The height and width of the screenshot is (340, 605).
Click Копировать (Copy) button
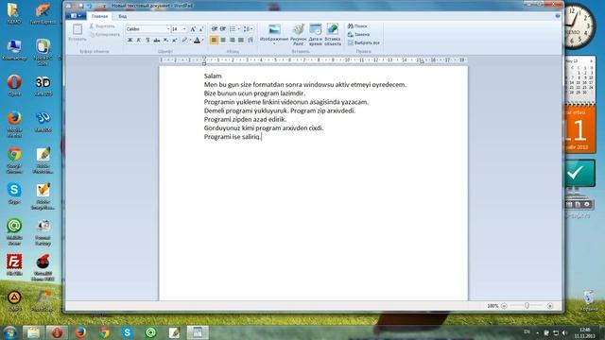click(105, 34)
